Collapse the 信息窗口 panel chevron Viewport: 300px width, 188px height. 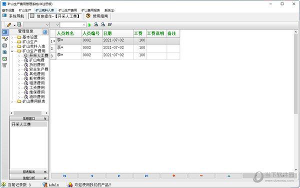(45, 118)
